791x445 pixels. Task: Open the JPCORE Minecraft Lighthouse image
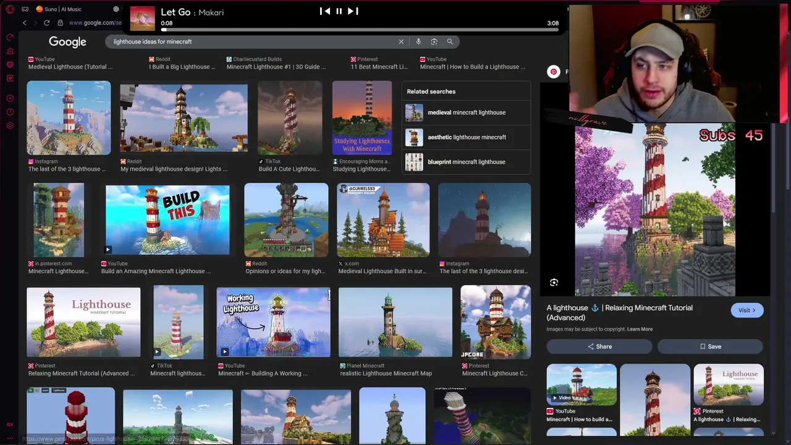point(496,322)
